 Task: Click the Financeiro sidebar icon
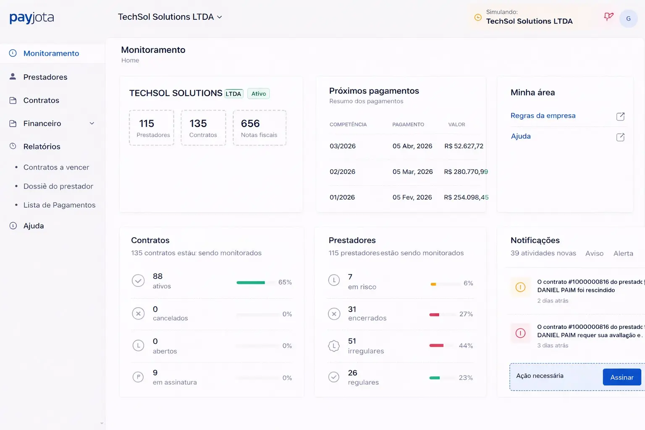(x=13, y=123)
